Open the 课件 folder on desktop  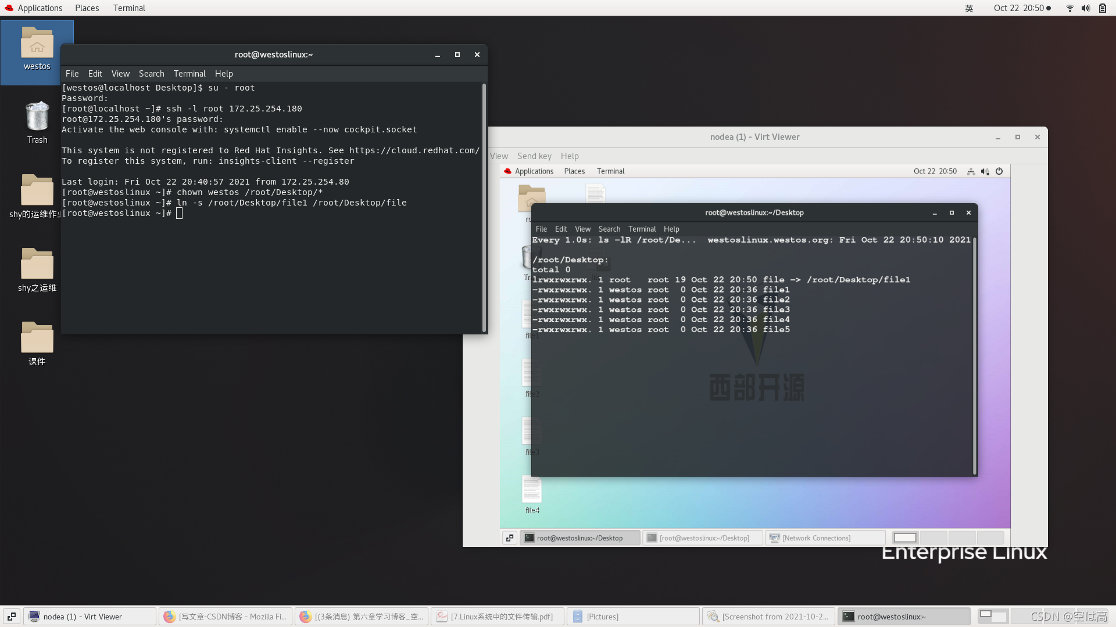[37, 338]
